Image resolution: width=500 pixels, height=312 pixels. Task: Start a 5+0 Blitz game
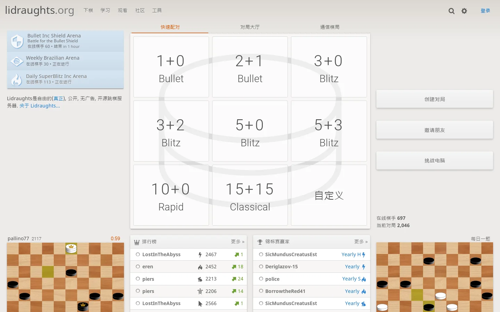pos(250,131)
